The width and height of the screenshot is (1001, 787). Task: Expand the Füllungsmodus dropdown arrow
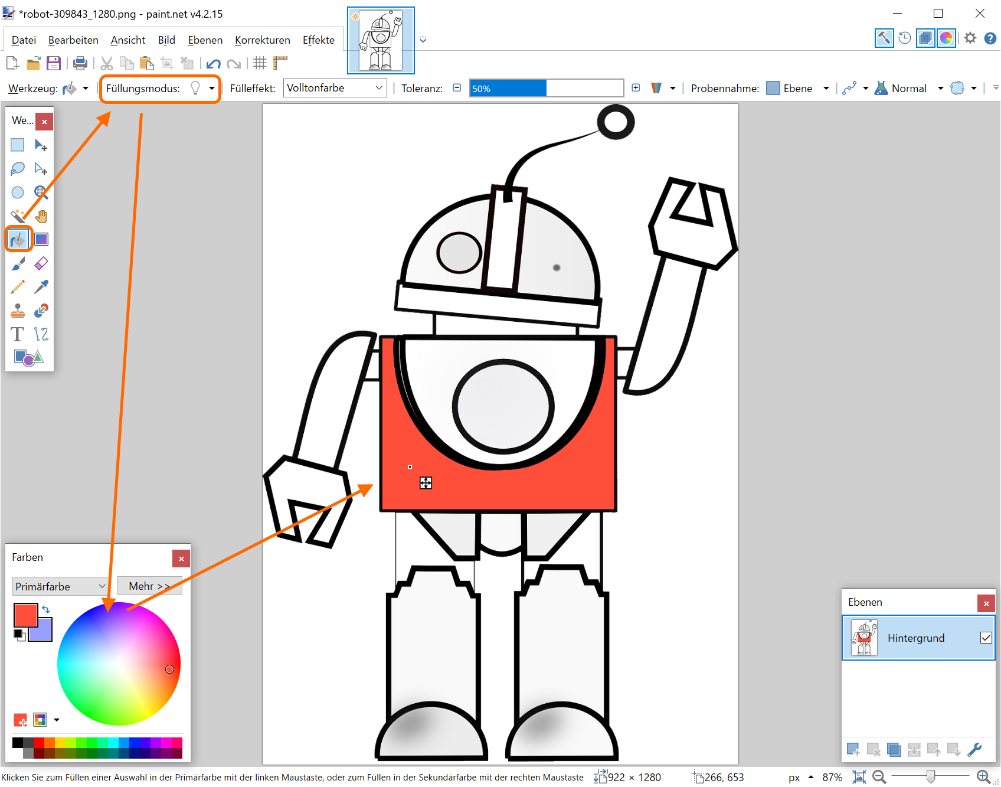point(211,89)
